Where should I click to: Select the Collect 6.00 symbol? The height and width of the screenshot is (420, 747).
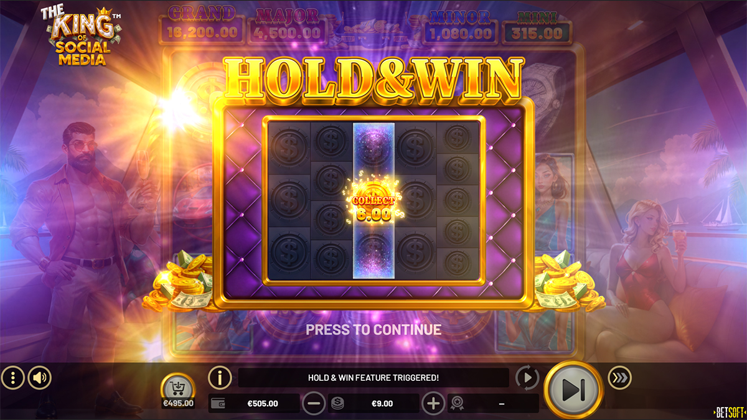pos(374,200)
